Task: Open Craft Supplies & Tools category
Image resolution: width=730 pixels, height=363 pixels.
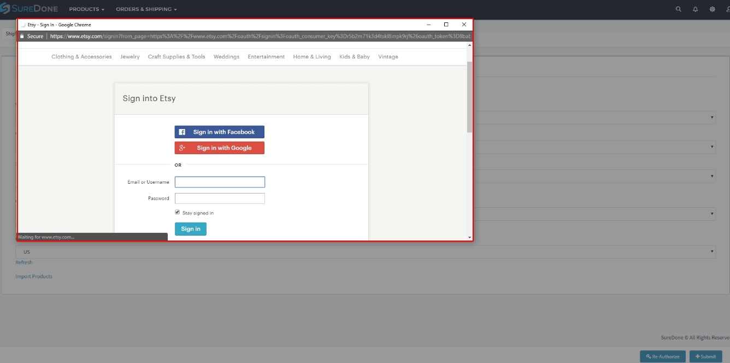Action: click(176, 57)
